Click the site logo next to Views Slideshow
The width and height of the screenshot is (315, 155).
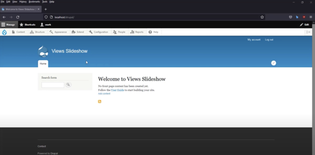[x=43, y=52]
